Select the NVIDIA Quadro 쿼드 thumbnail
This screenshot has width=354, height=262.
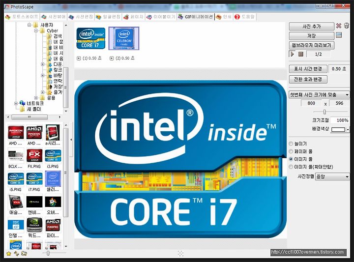click(x=34, y=228)
